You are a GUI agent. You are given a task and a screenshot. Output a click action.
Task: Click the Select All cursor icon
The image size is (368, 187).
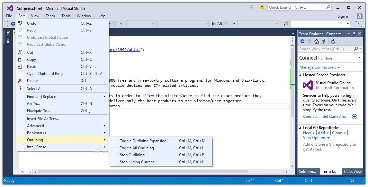coord(21,88)
